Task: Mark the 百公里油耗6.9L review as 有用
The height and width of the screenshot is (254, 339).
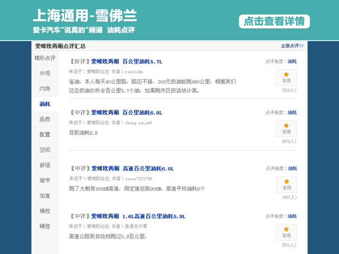Action: (x=286, y=128)
